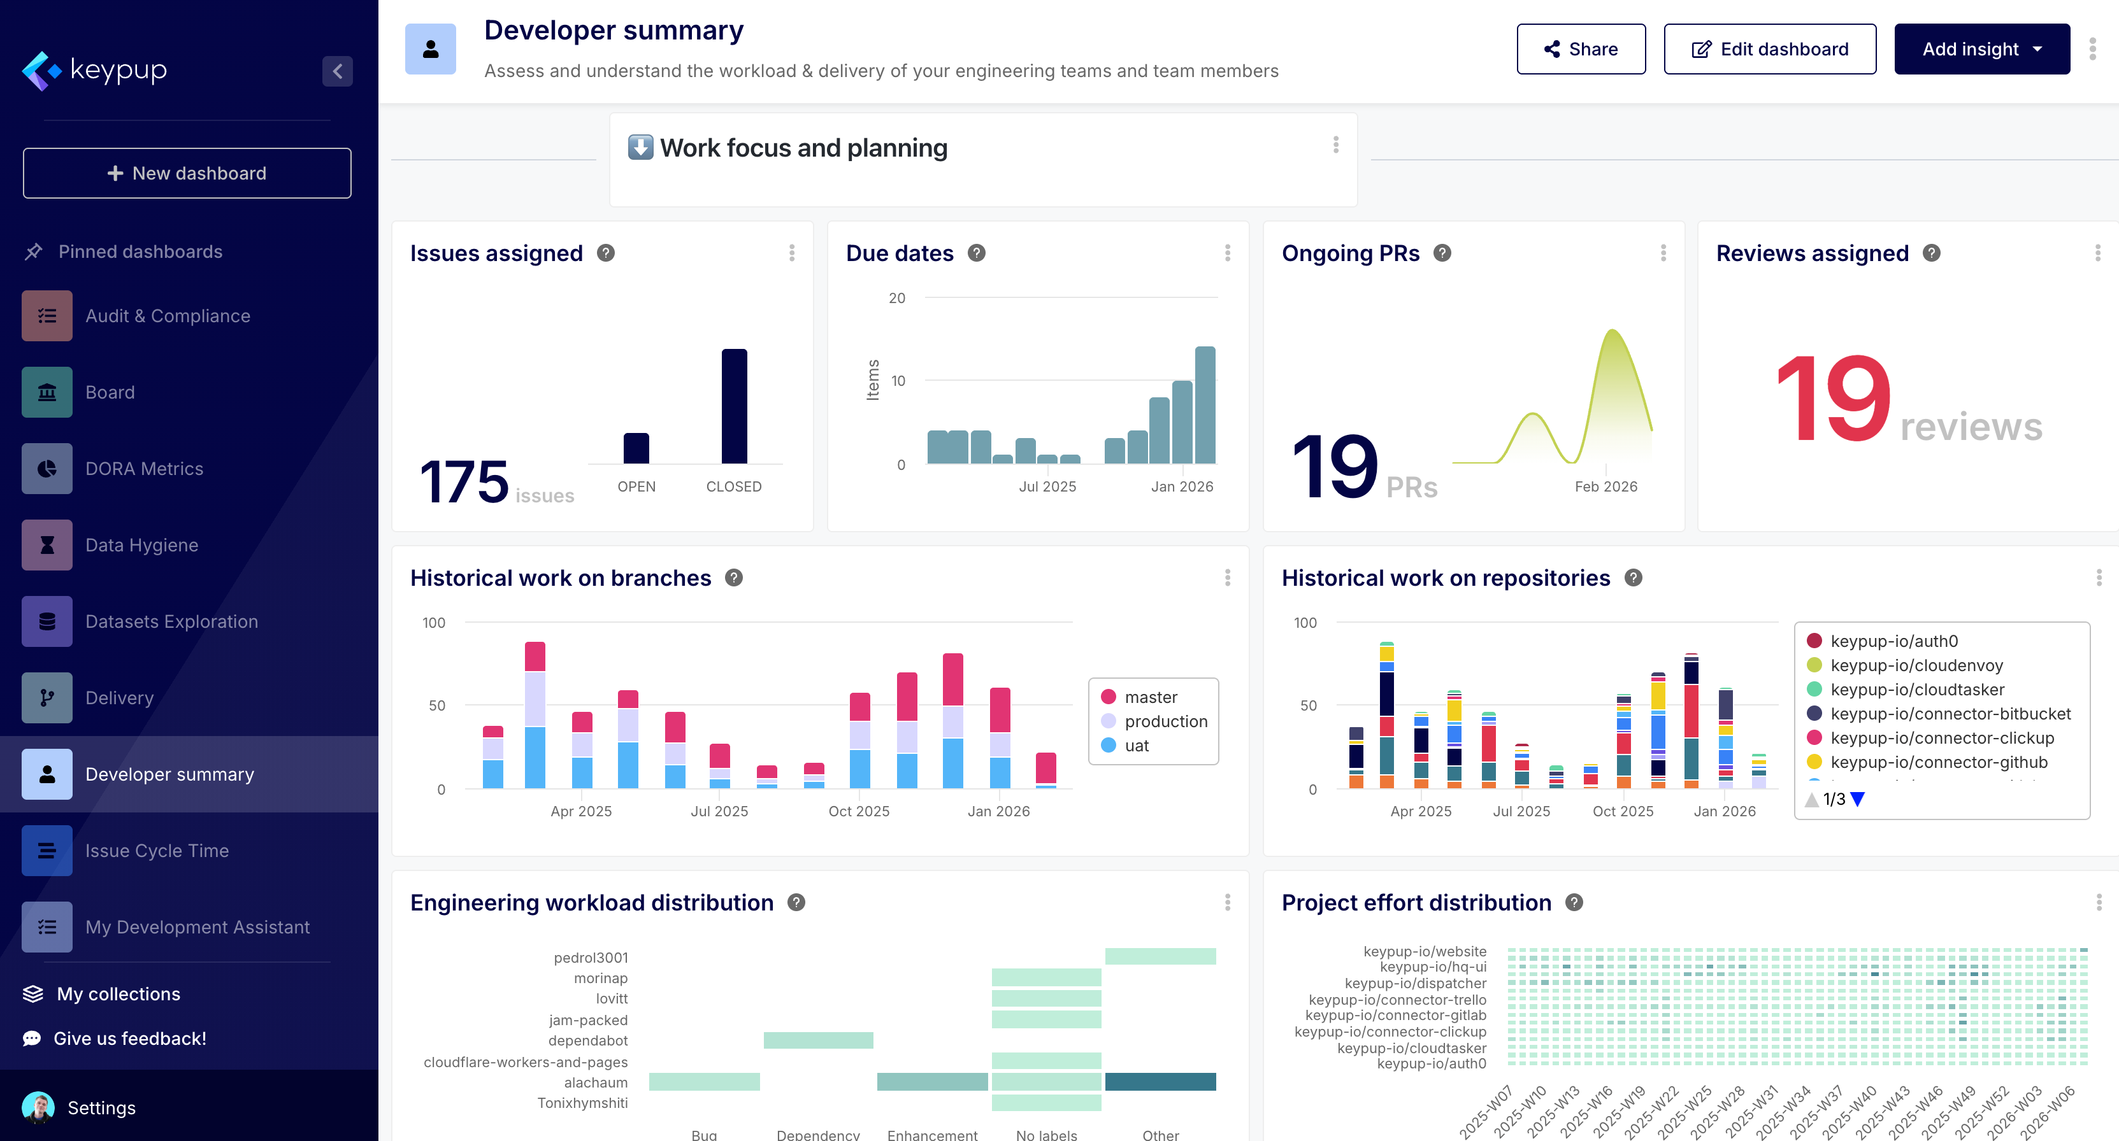2119x1141 pixels.
Task: Open the Data Hygiene hourglass icon
Action: click(47, 545)
